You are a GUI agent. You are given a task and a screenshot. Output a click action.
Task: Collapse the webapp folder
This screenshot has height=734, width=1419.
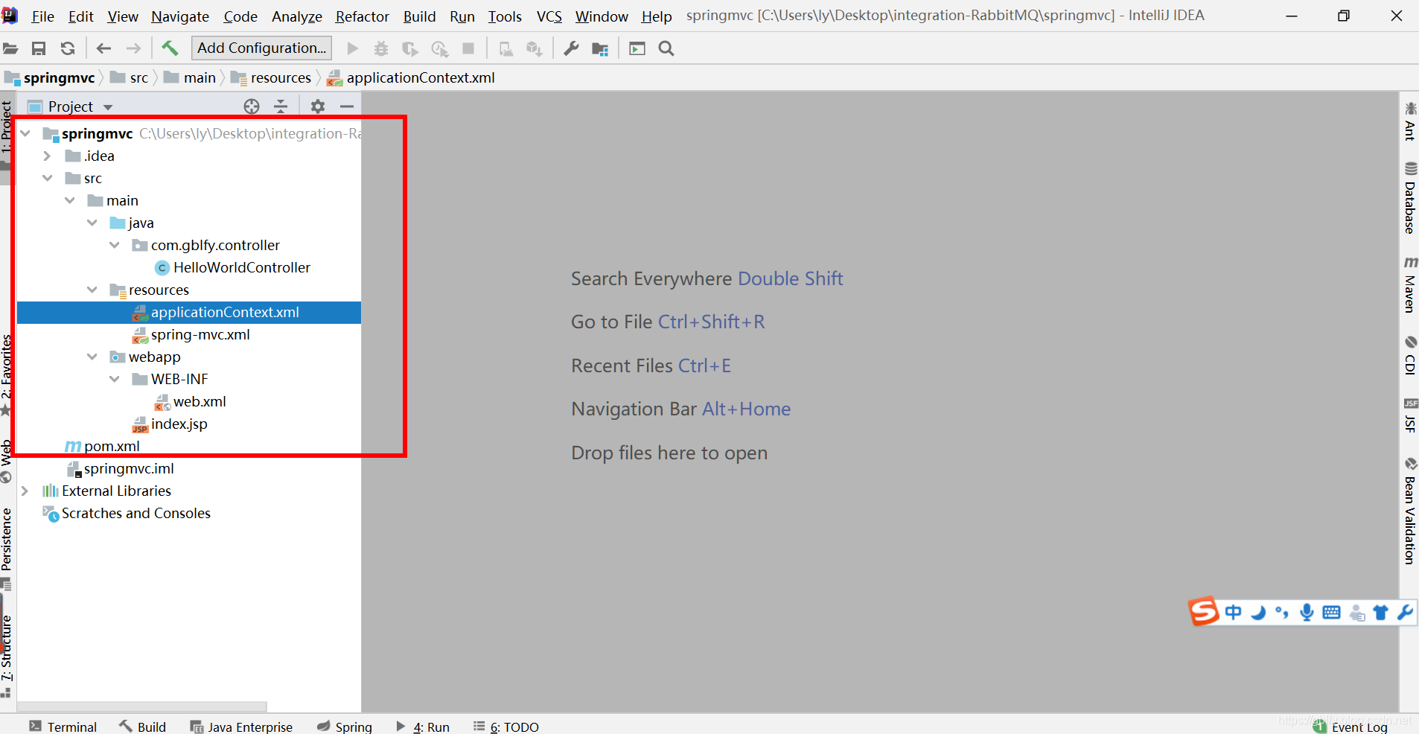(92, 357)
